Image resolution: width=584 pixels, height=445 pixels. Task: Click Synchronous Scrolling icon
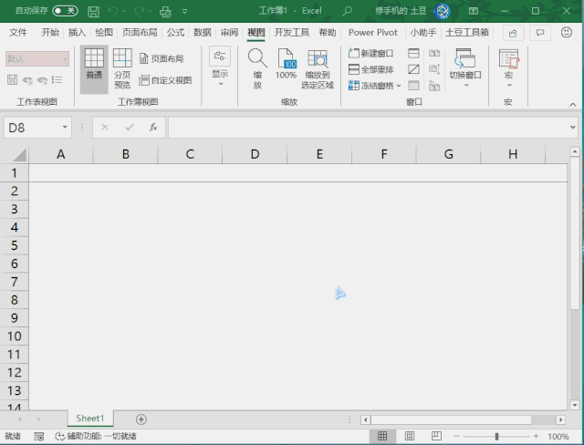pos(434,69)
